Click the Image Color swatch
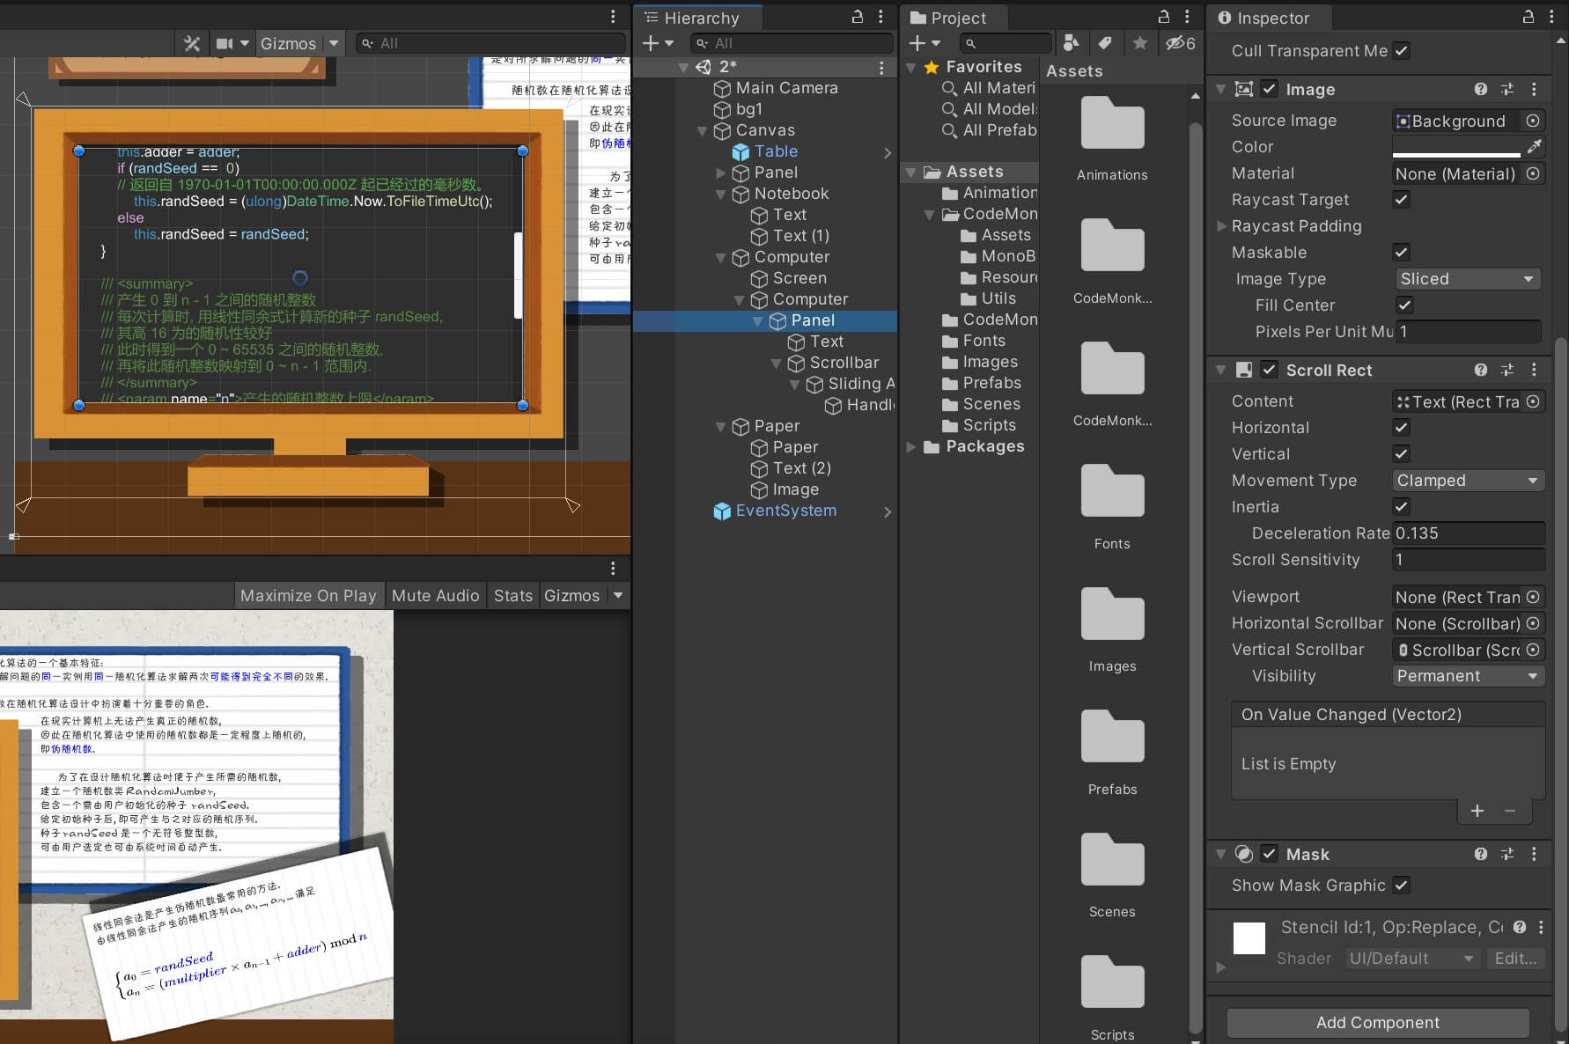Image resolution: width=1569 pixels, height=1044 pixels. point(1455,146)
